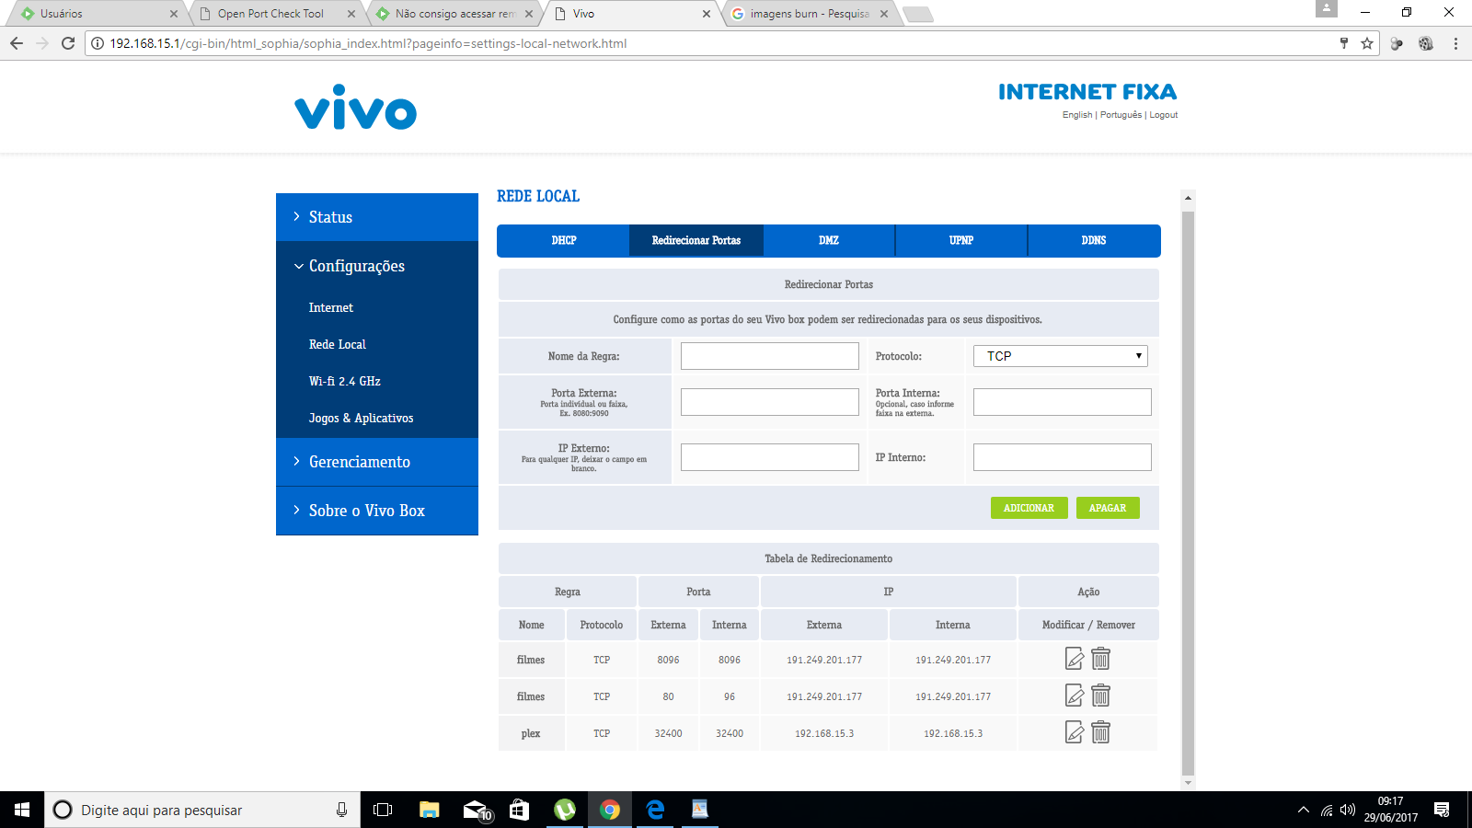Focus the Porta Interna field

[1063, 402]
